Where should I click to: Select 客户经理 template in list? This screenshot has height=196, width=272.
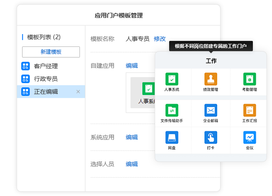46,66
